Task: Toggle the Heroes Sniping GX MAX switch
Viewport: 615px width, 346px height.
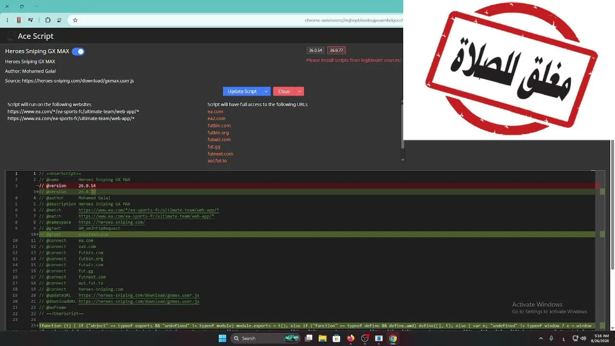Action: (x=78, y=51)
